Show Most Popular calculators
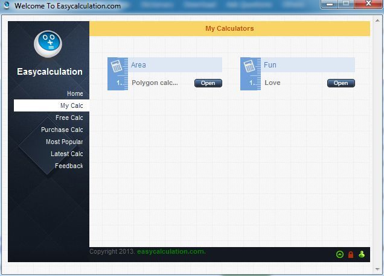This screenshot has height=276, width=384. point(65,142)
